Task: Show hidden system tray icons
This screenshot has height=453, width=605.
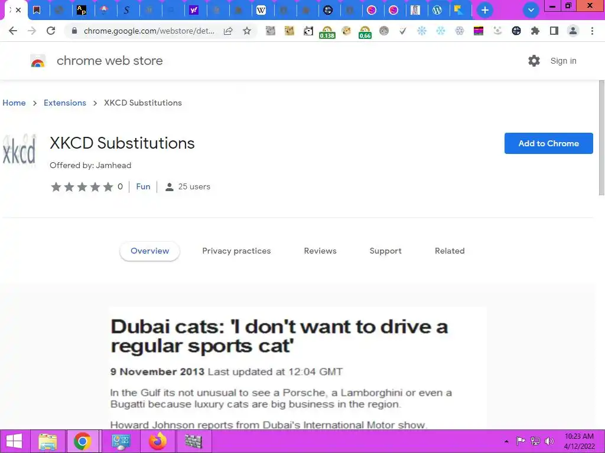Action: tap(506, 441)
